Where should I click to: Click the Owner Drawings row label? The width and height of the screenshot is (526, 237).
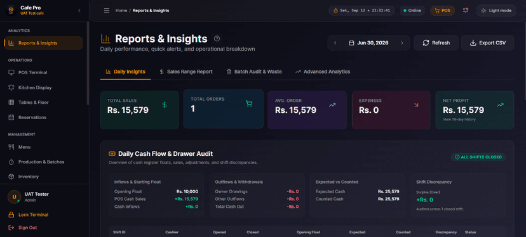point(231,191)
